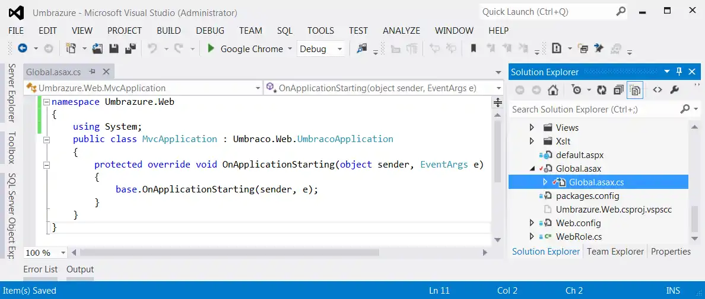Open the FILE menu
This screenshot has width=705, height=299.
(16, 30)
